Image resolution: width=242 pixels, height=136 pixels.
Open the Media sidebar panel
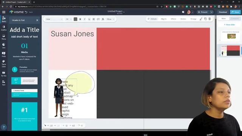click(x=4, y=54)
